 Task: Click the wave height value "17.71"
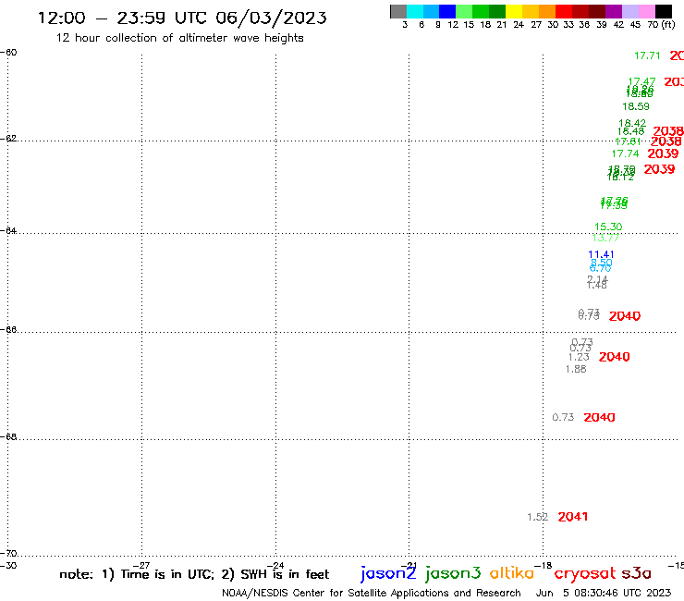click(x=647, y=55)
